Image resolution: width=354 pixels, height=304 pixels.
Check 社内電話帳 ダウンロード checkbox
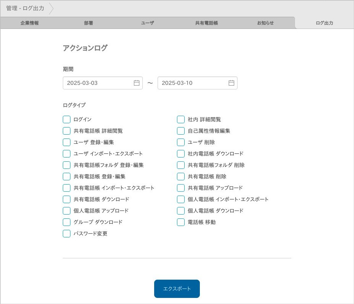[x=181, y=154]
